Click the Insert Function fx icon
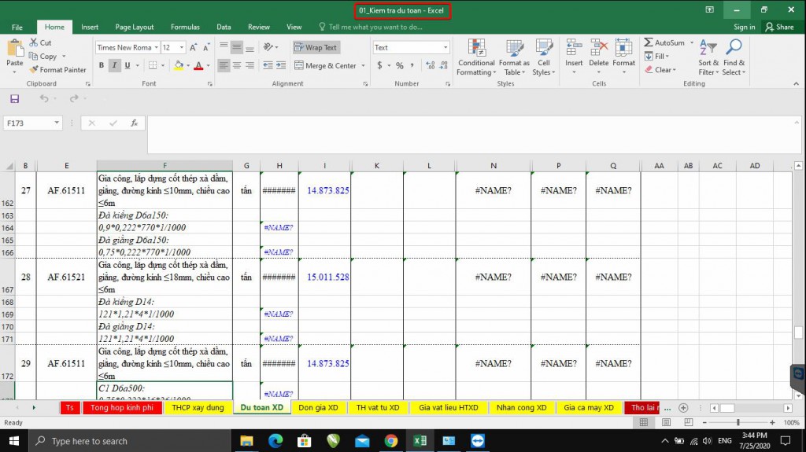Screen dimensions: 806x452 (134, 123)
